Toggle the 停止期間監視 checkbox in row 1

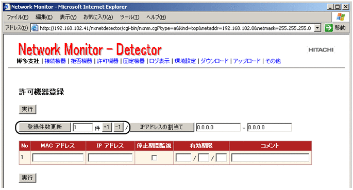tap(154, 158)
